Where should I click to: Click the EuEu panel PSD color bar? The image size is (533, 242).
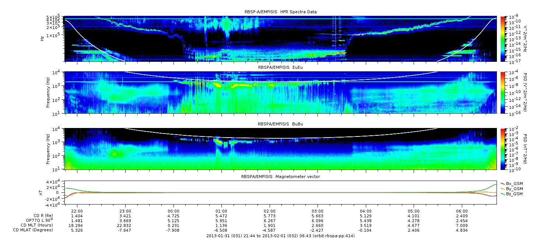pos(502,92)
